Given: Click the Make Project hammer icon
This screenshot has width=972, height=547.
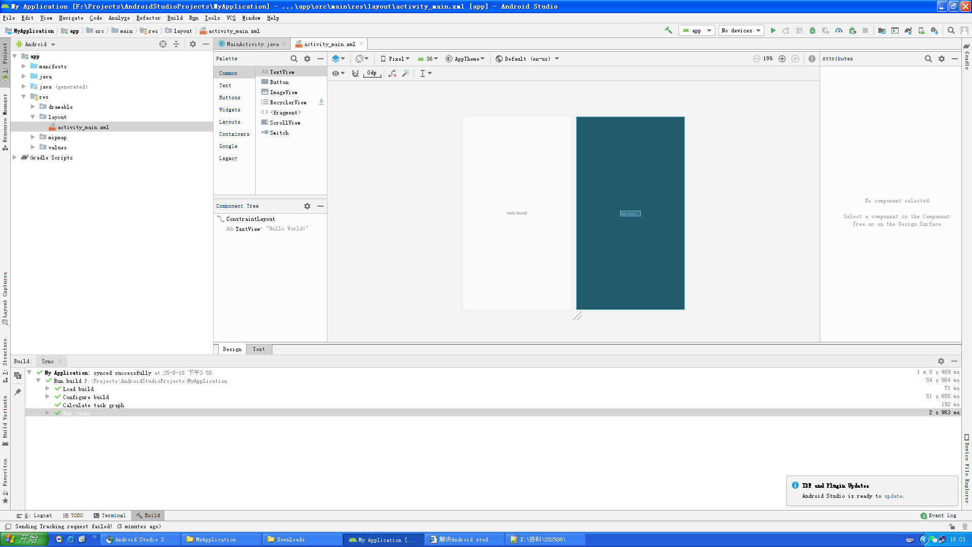Looking at the screenshot, I should [668, 30].
